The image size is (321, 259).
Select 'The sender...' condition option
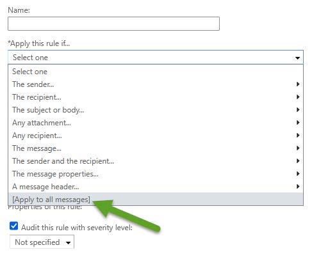156,84
